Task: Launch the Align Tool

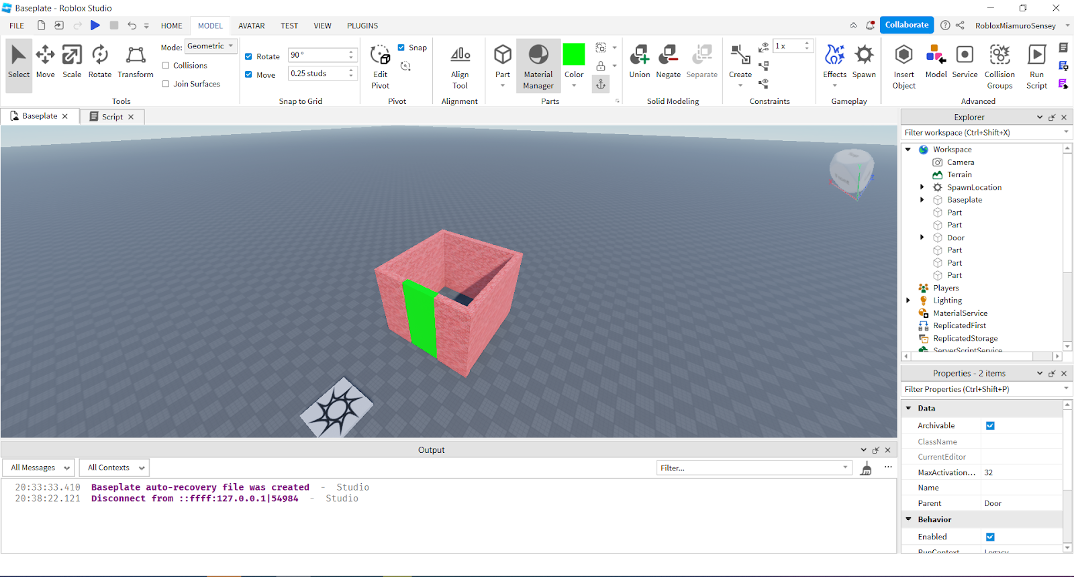Action: point(460,66)
